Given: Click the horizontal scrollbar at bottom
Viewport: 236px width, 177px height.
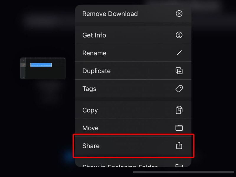Looking at the screenshot, I should [x=183, y=172].
